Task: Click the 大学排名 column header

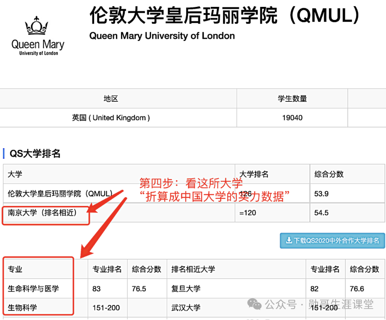Action: click(x=254, y=174)
